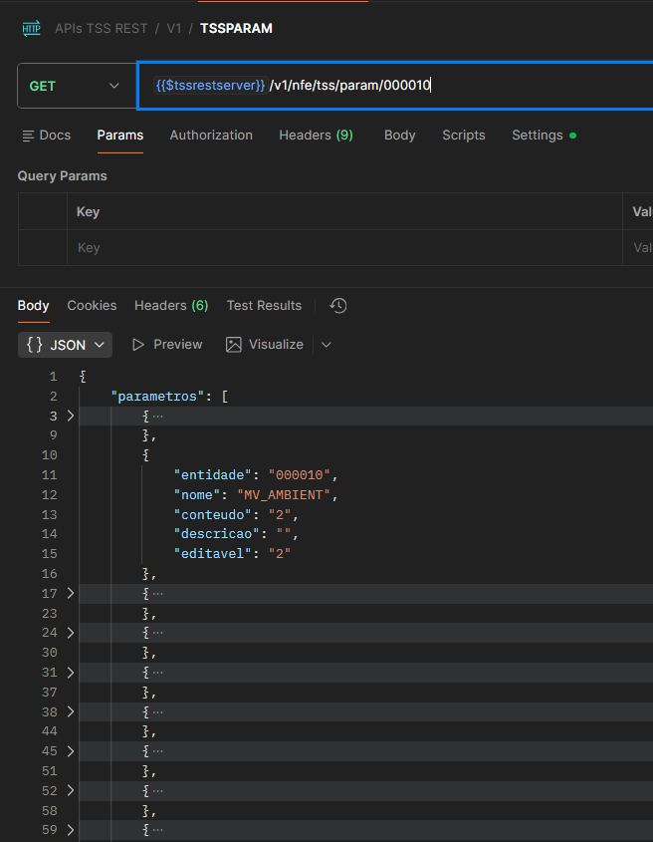Switch to the Authorization tab
The width and height of the screenshot is (653, 842).
tap(211, 136)
